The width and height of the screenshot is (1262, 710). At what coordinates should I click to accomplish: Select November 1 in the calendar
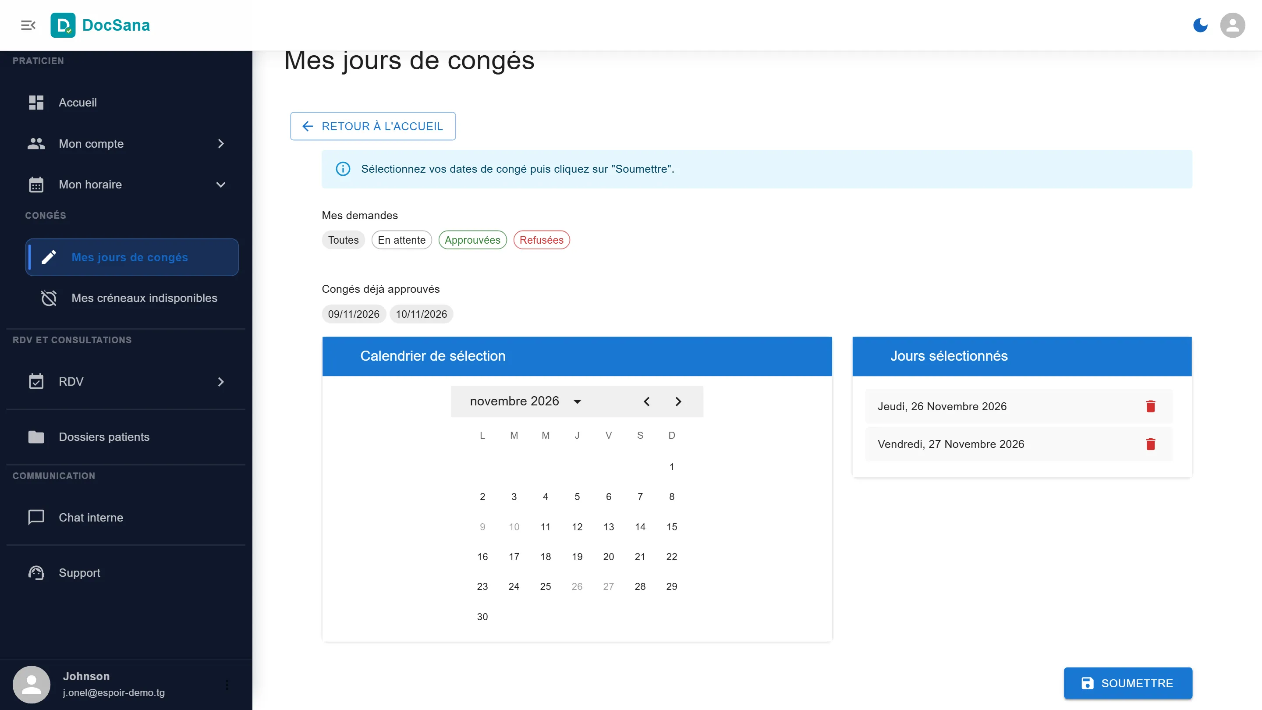point(672,467)
